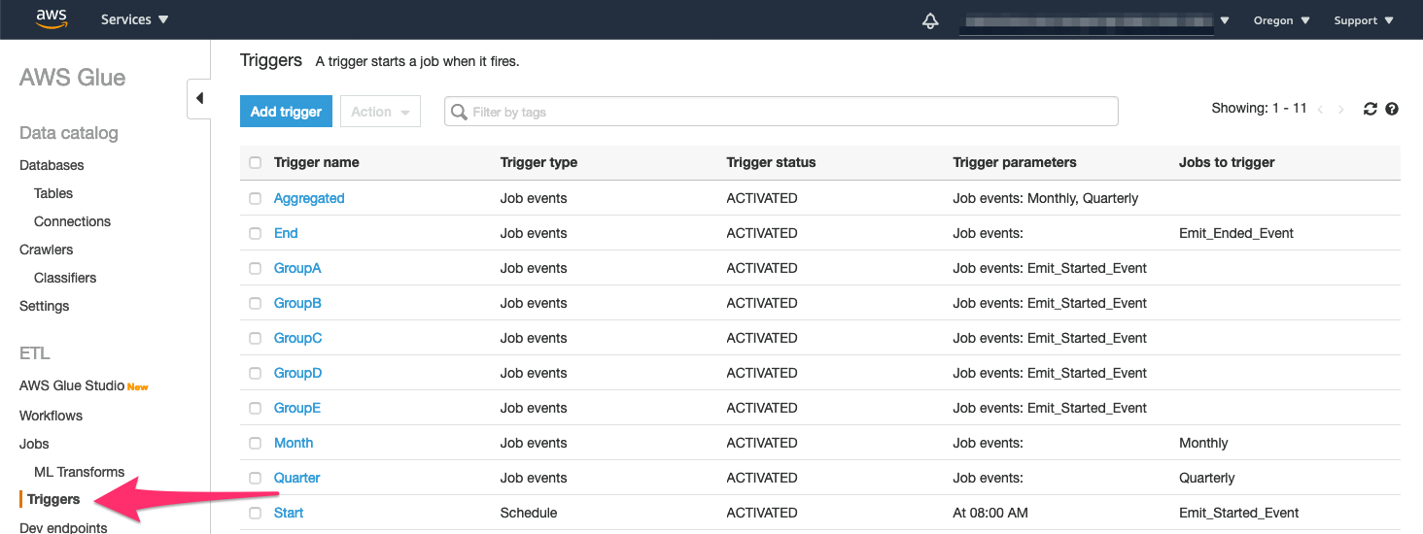Image resolution: width=1423 pixels, height=534 pixels.
Task: Click the Trigger status column header
Action: [x=771, y=162]
